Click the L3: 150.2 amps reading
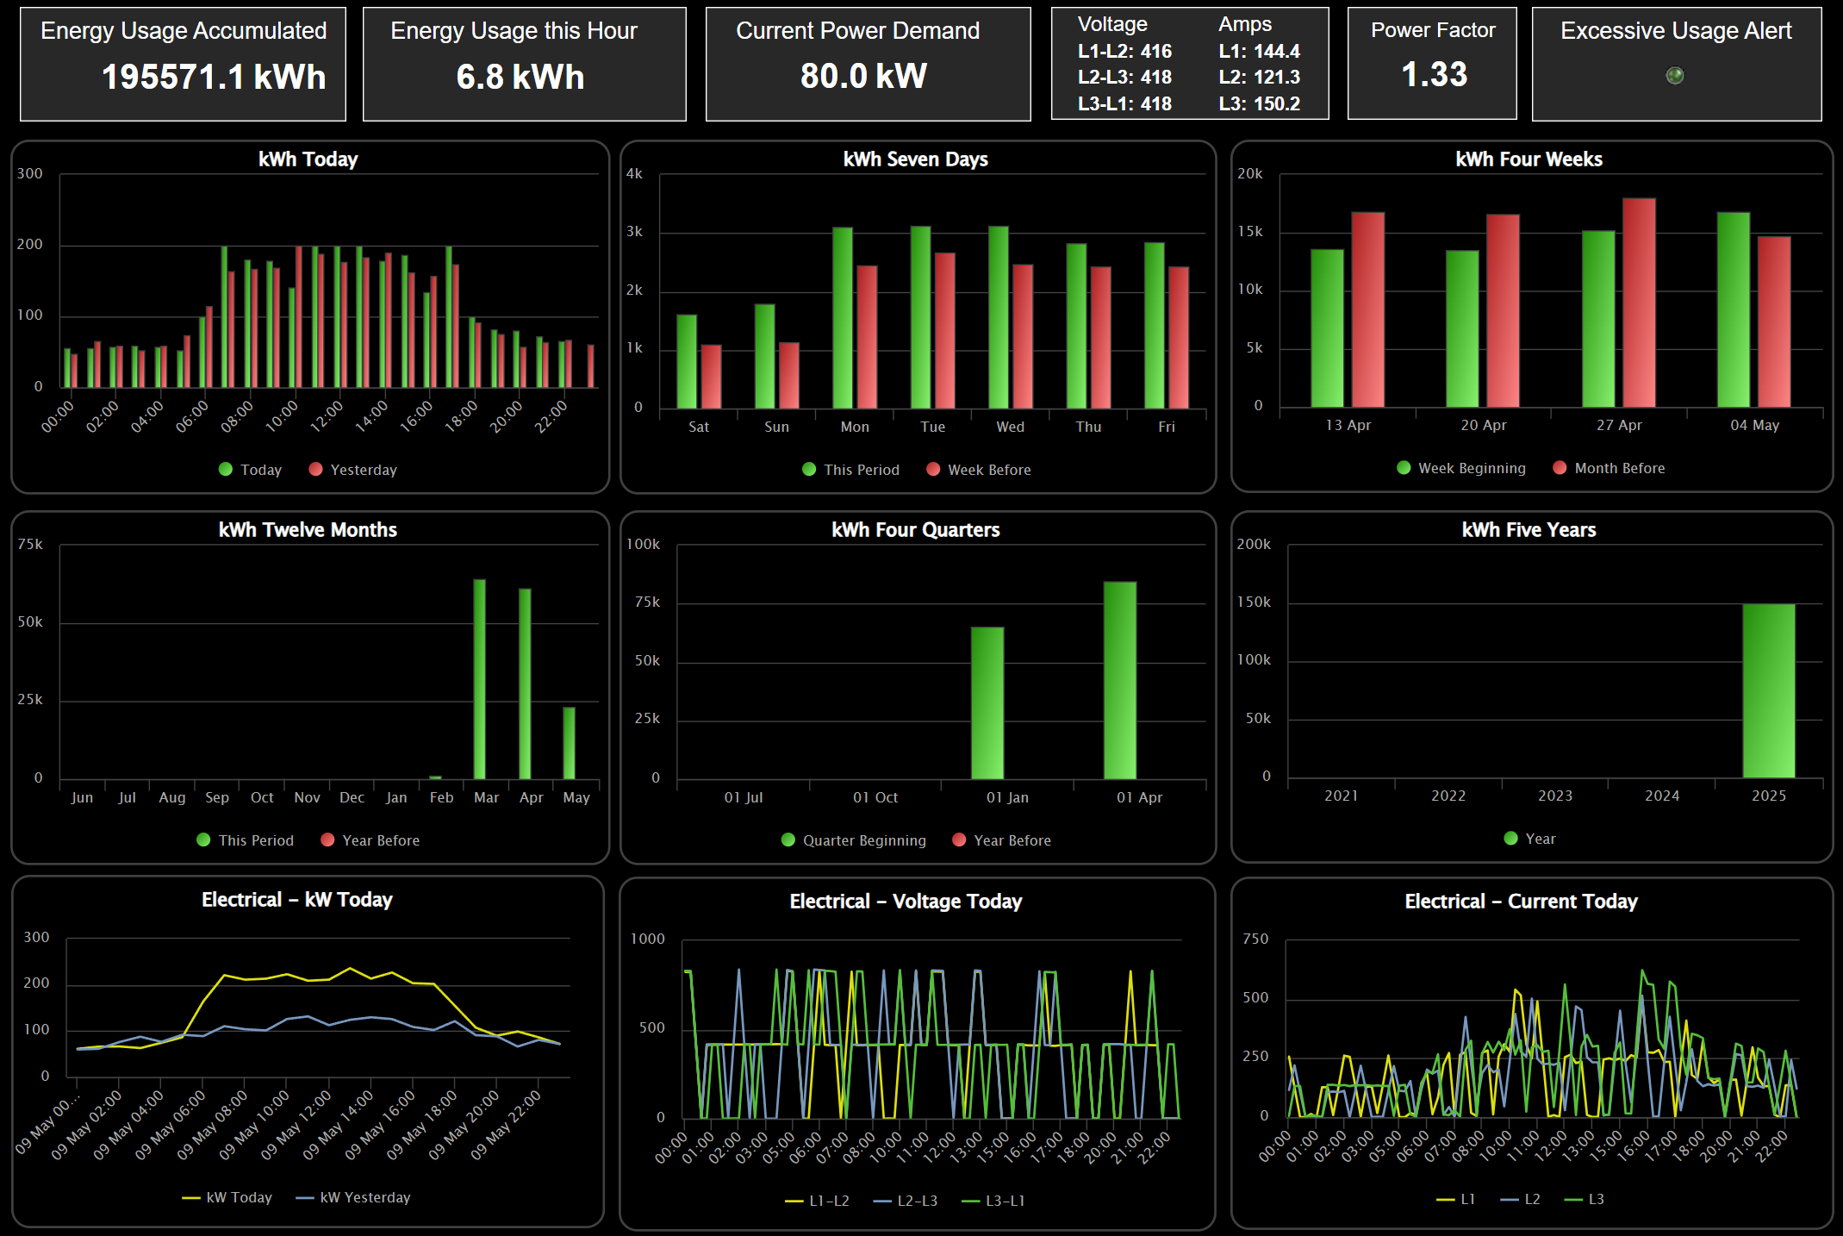 point(1259,104)
